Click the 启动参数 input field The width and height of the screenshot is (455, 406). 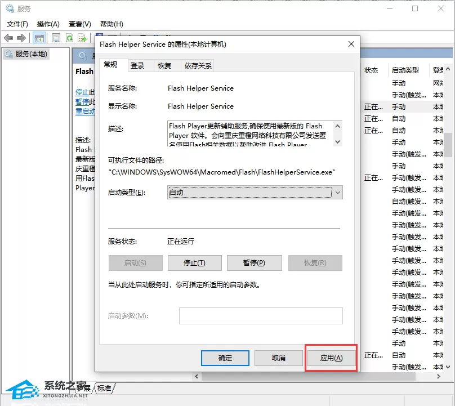click(261, 316)
